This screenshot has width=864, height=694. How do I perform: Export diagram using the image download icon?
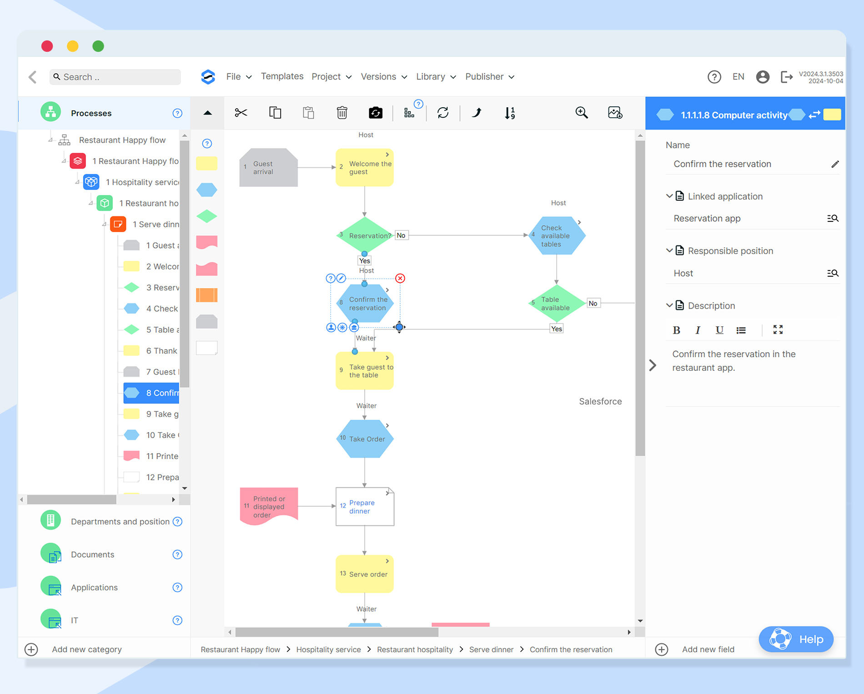pyautogui.click(x=614, y=113)
